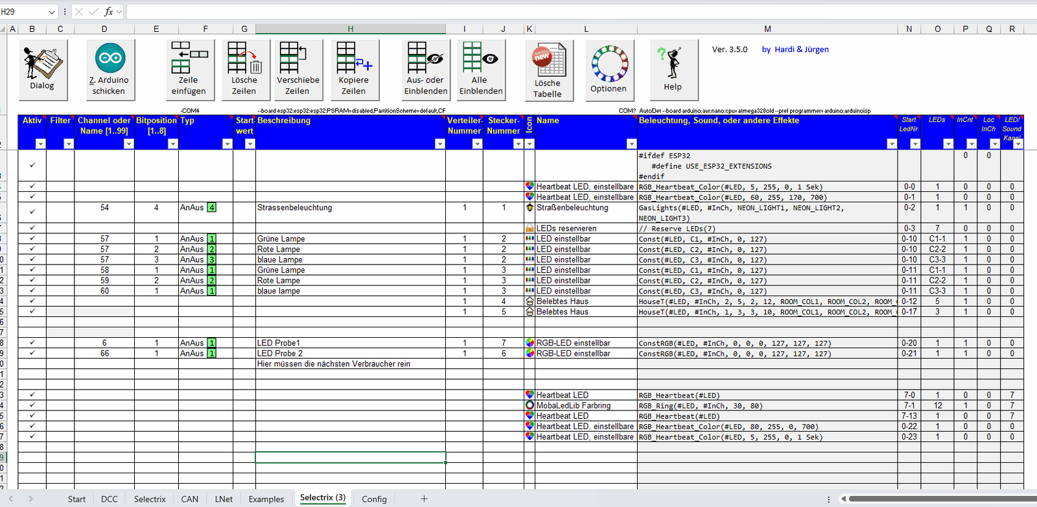
Task: Click the Z. Arduino schicken button
Action: [x=110, y=69]
